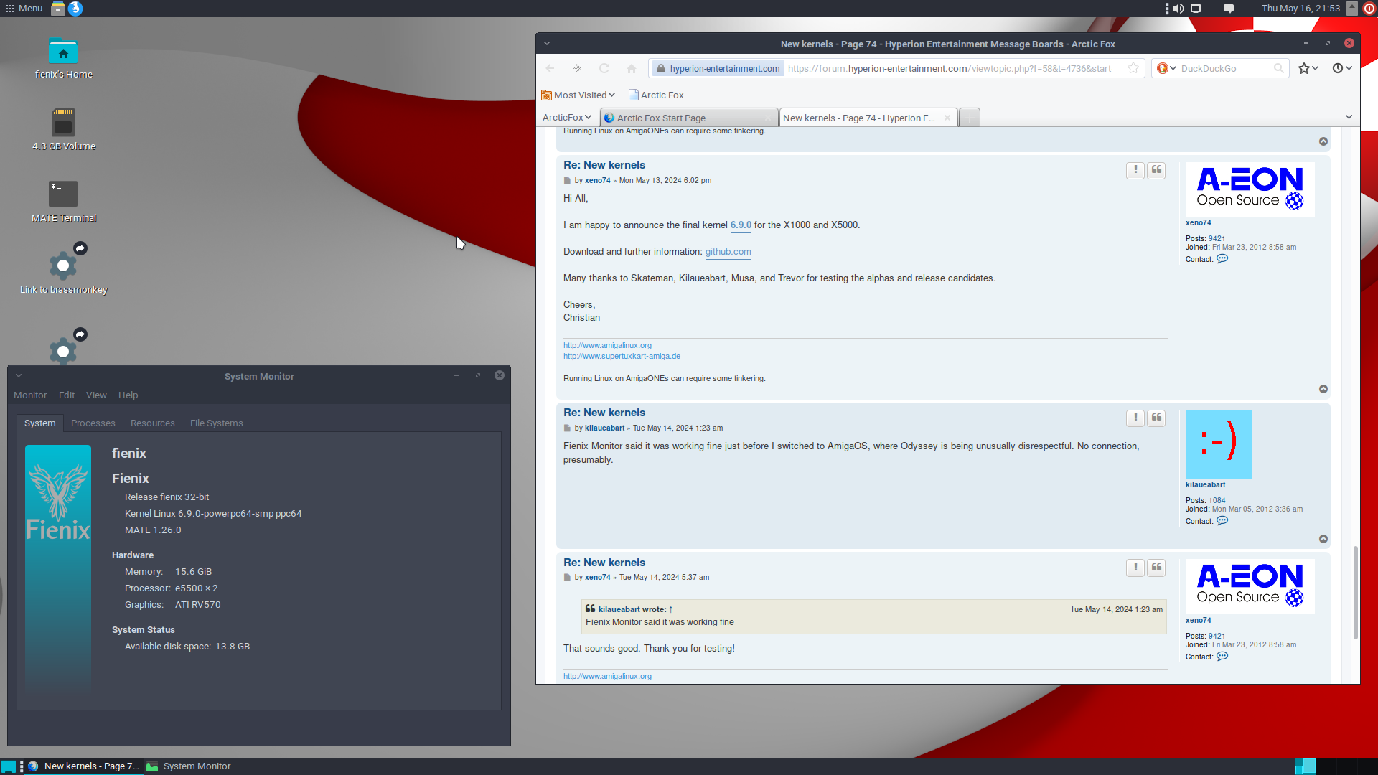Screen dimensions: 1378x775
Task: Open the Arctic Fox bookmark
Action: click(x=656, y=95)
